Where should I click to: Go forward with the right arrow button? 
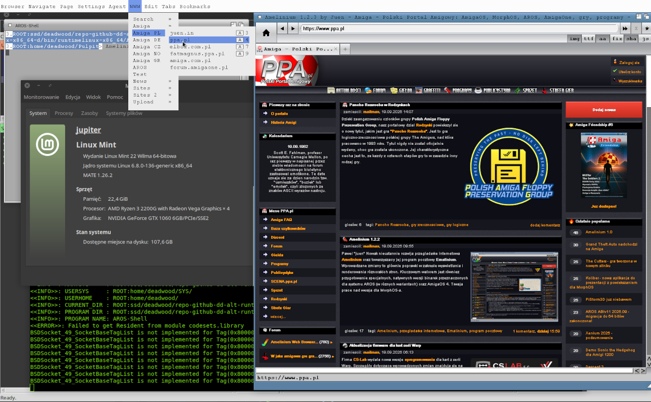click(292, 28)
